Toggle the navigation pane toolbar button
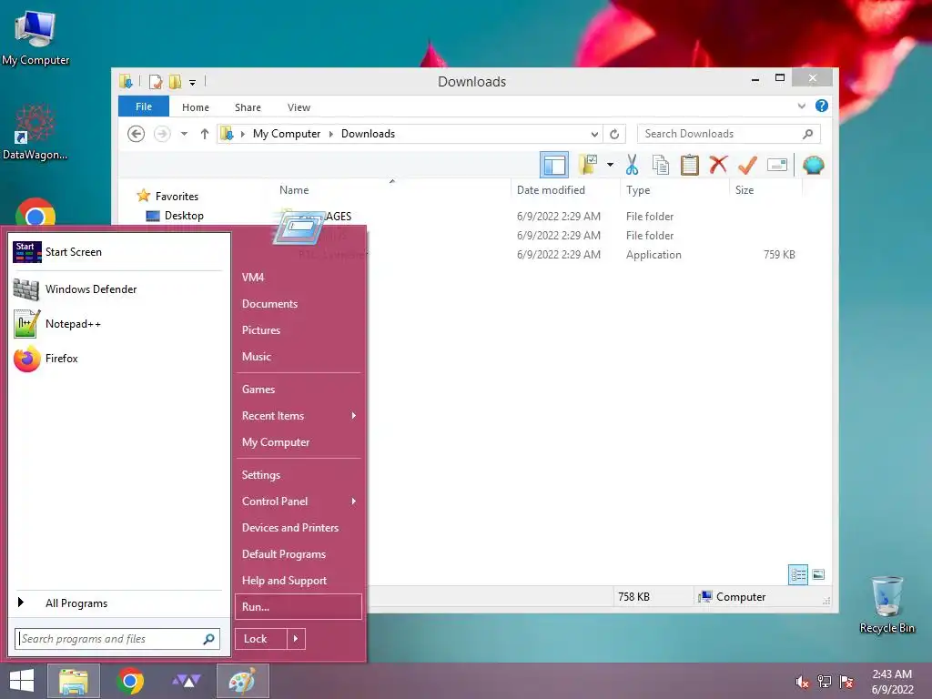The width and height of the screenshot is (932, 699). point(554,165)
